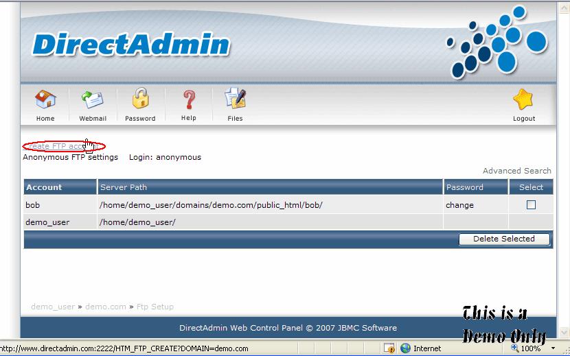Click the Logout label in navigation bar
This screenshot has width=570, height=356.
pyautogui.click(x=524, y=119)
